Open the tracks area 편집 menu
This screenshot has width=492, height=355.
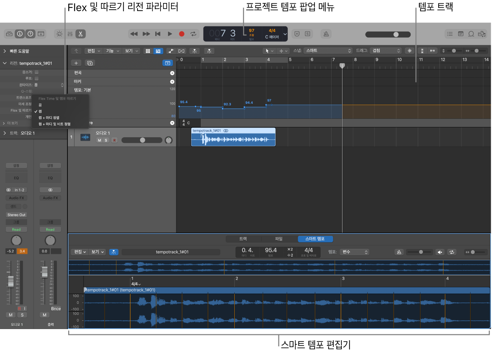click(94, 51)
